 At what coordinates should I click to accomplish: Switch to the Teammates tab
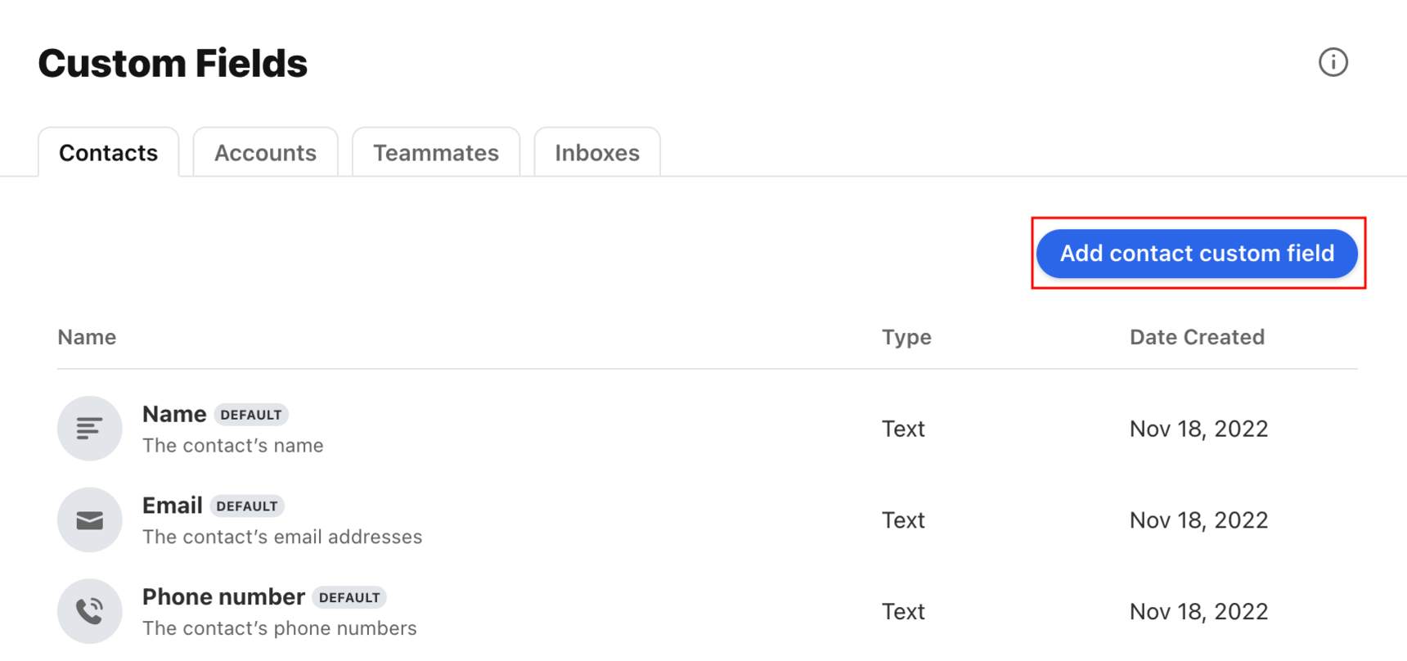click(x=436, y=152)
